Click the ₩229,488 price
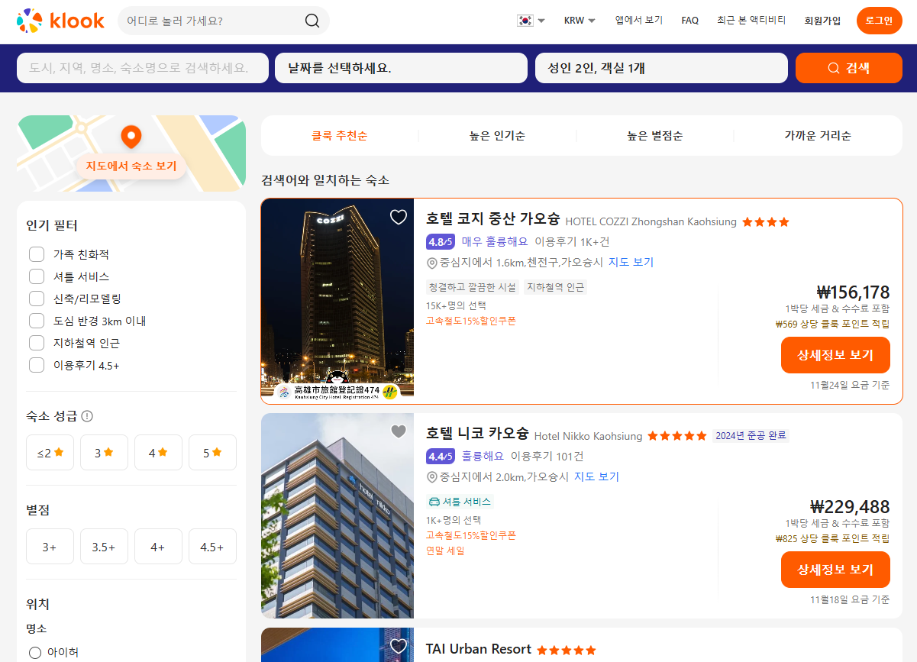The height and width of the screenshot is (662, 917). click(x=850, y=507)
